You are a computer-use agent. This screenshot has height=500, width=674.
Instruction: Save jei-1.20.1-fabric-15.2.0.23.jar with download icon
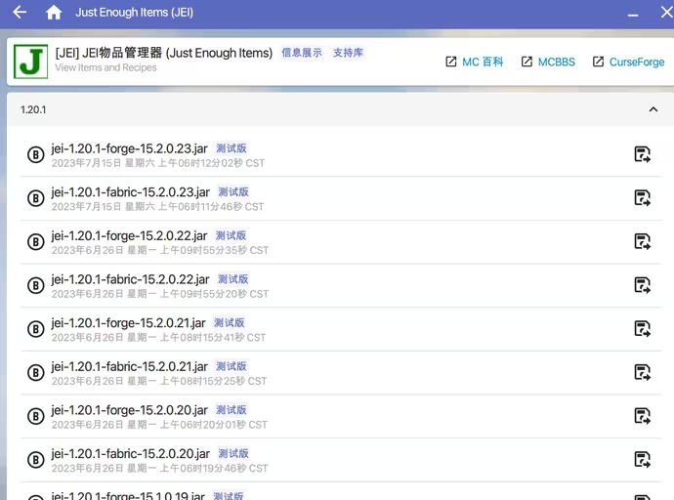(642, 198)
